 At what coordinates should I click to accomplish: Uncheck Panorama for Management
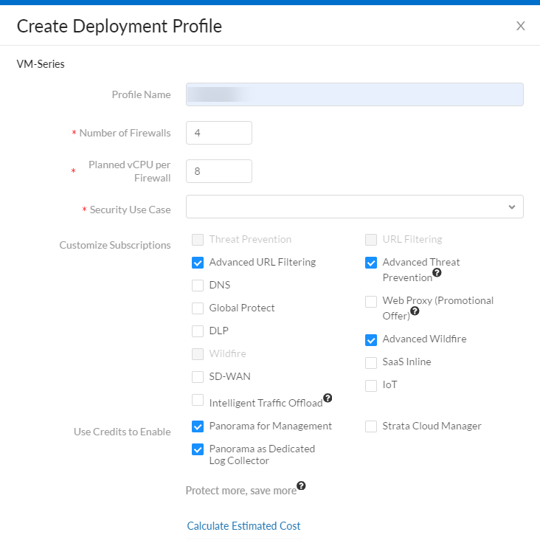[198, 426]
